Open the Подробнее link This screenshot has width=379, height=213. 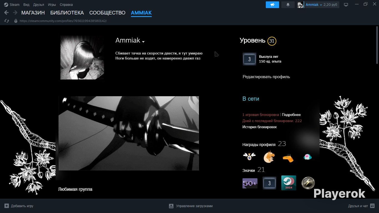click(x=291, y=115)
